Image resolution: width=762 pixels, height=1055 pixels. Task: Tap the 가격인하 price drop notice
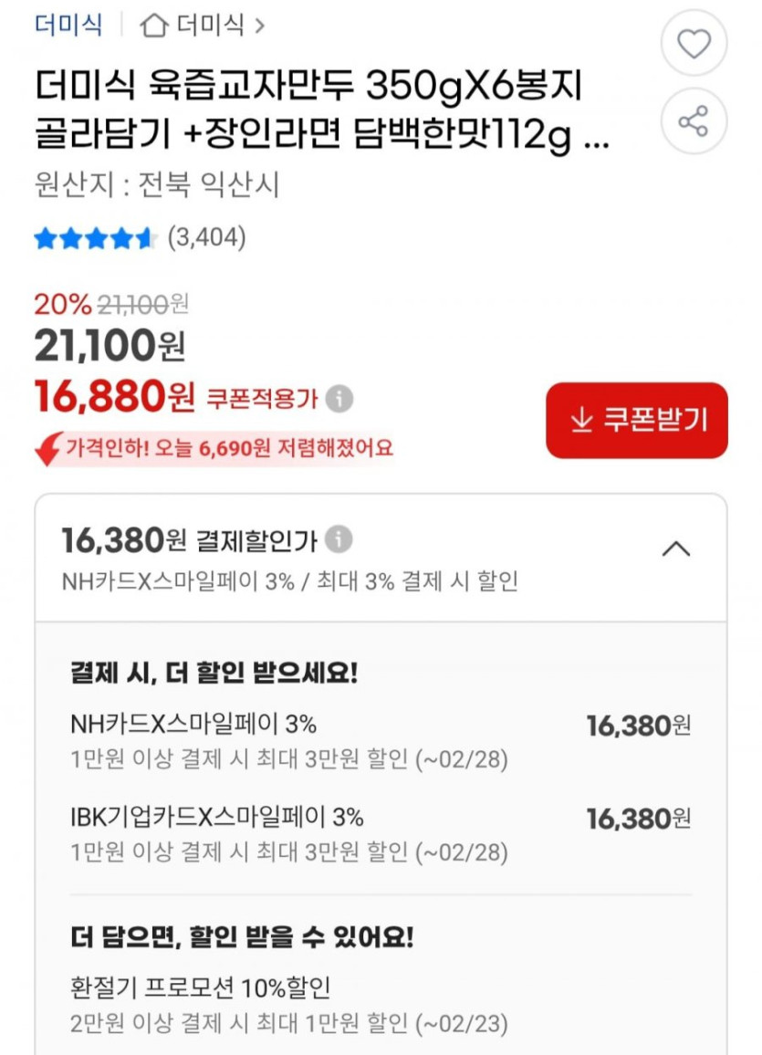[x=228, y=448]
